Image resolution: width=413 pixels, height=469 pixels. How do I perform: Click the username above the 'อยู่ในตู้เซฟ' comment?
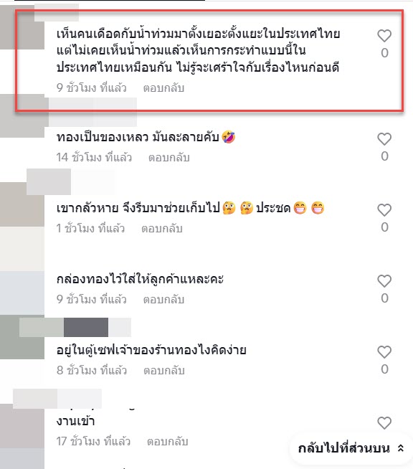click(75, 327)
